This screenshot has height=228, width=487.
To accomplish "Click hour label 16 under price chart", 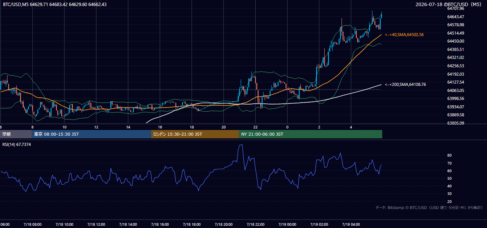I will pos(160,127).
